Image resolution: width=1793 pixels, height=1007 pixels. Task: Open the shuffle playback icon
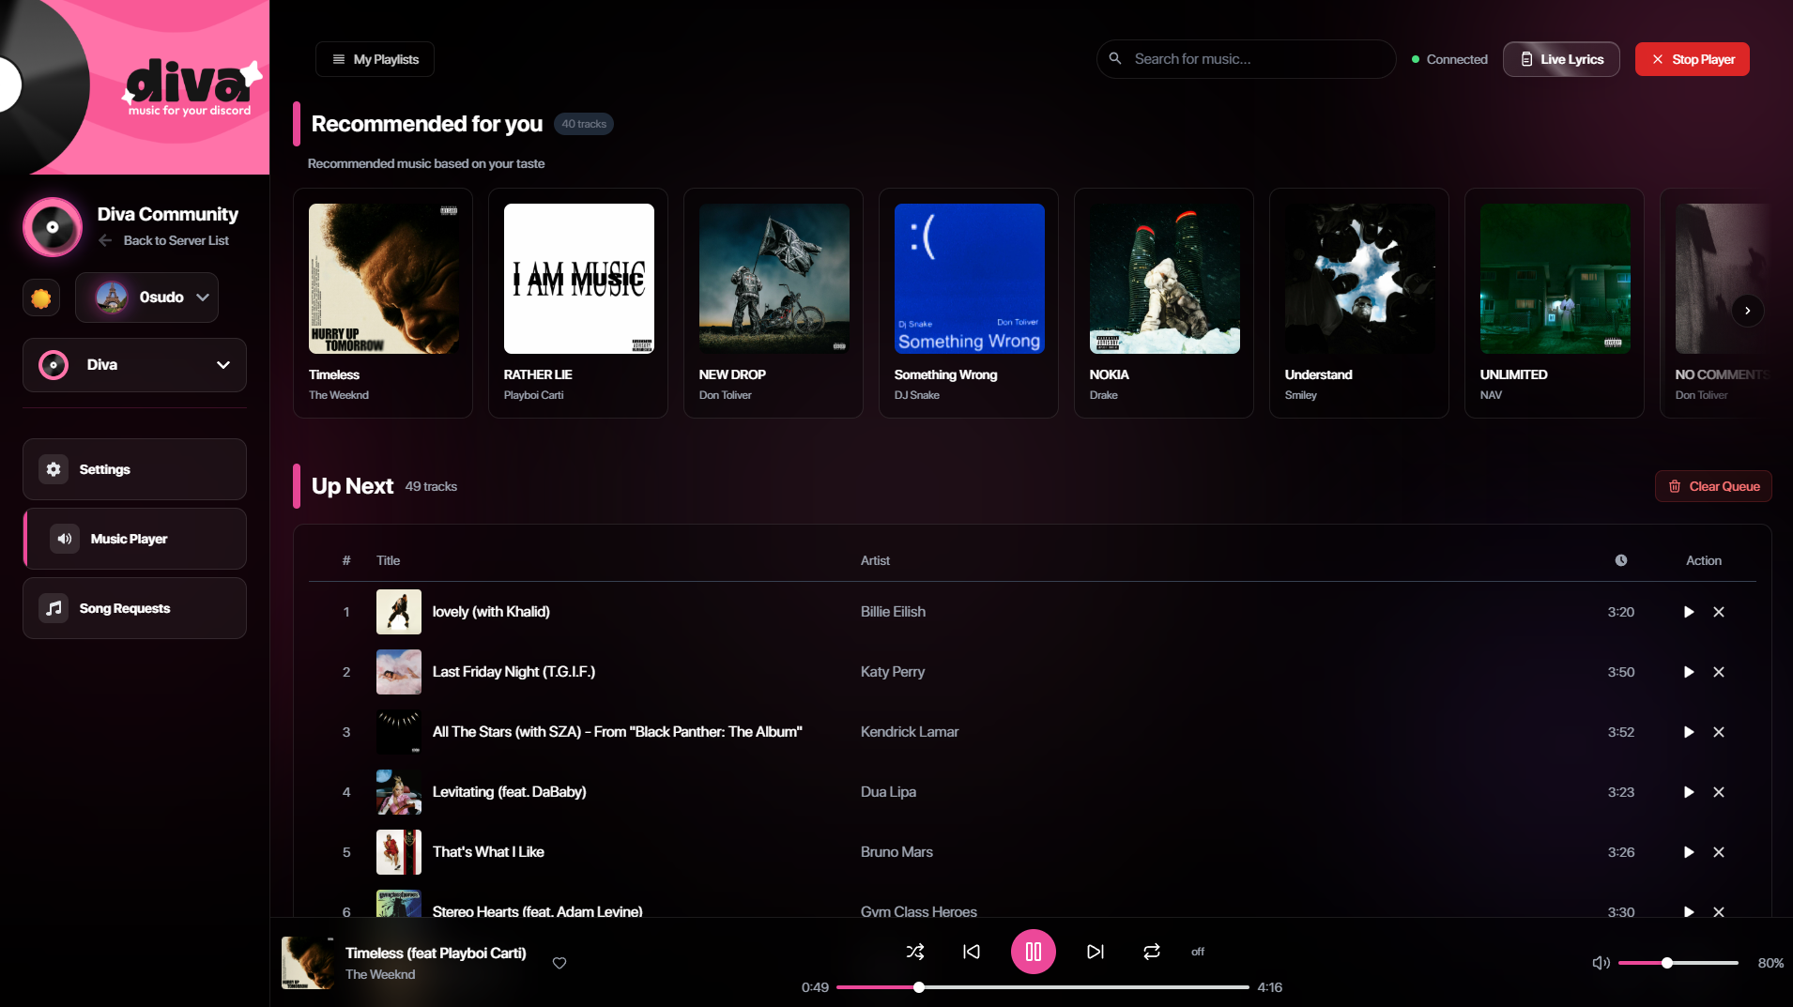click(915, 951)
